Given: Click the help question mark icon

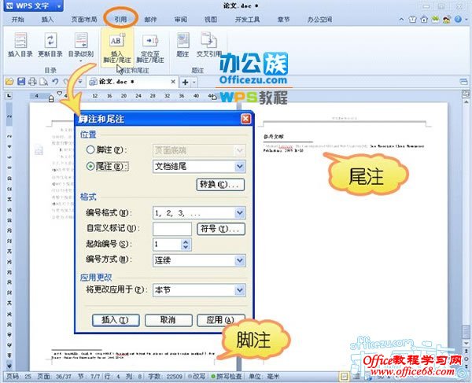Looking at the screenshot, I should 458,19.
